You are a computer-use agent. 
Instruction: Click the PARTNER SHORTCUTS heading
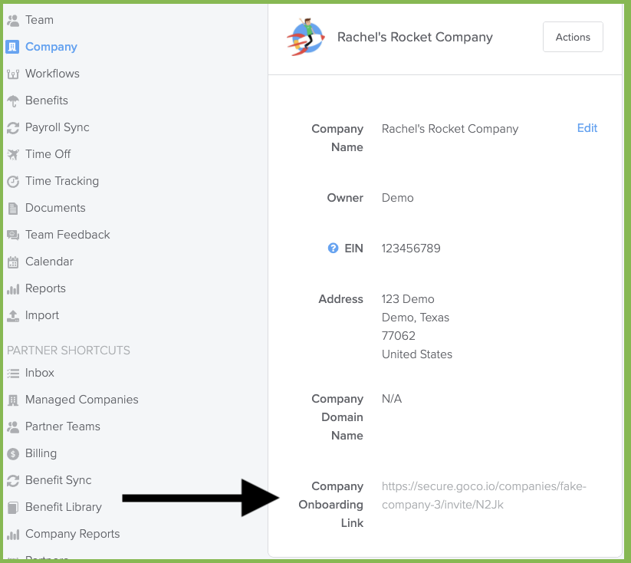[68, 351]
